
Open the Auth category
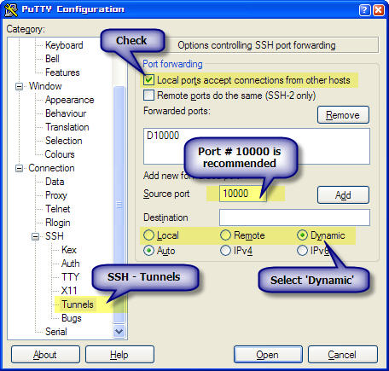tap(71, 264)
